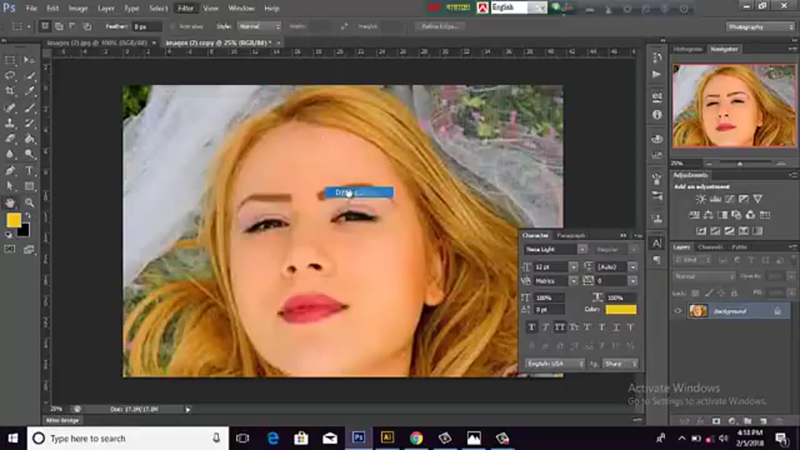Enable Lock all in Layers panel
The height and width of the screenshot is (450, 800).
[733, 292]
